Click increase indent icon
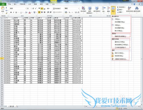This screenshot has height=110, width=143. [x=51, y=12]
